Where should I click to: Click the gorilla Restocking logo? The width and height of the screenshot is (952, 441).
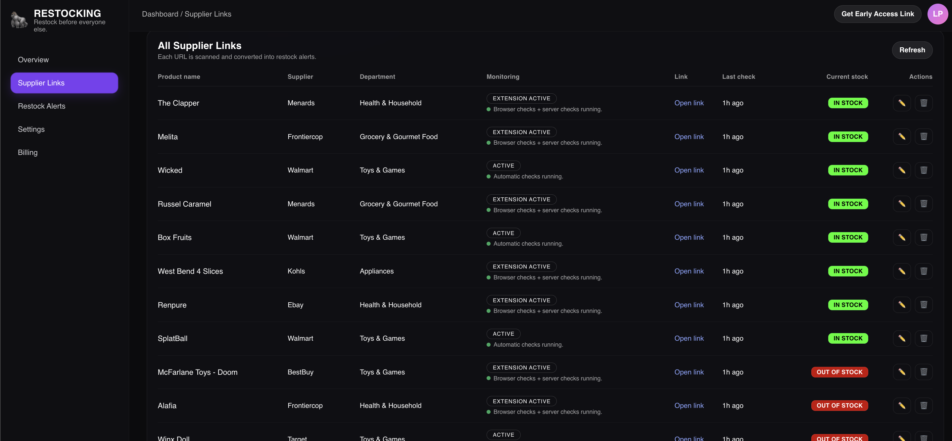18,19
